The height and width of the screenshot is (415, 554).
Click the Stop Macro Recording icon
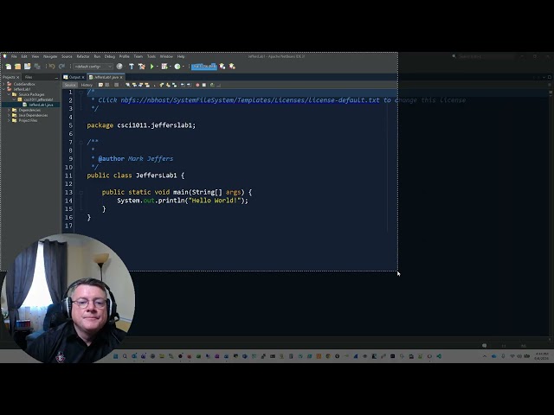click(x=204, y=85)
